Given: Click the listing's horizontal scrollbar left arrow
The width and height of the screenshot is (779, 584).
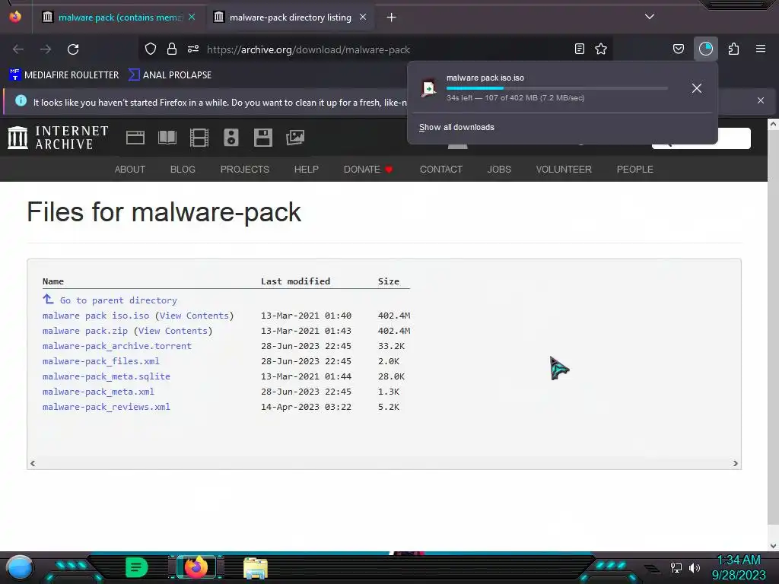Looking at the screenshot, I should tap(33, 463).
